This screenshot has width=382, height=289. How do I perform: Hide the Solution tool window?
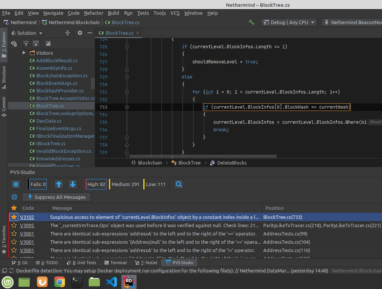click(x=90, y=33)
